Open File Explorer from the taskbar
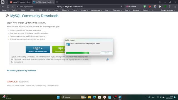The height and width of the screenshot is (100, 178). click(x=89, y=97)
